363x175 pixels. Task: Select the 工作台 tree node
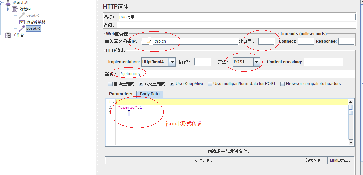[18, 35]
